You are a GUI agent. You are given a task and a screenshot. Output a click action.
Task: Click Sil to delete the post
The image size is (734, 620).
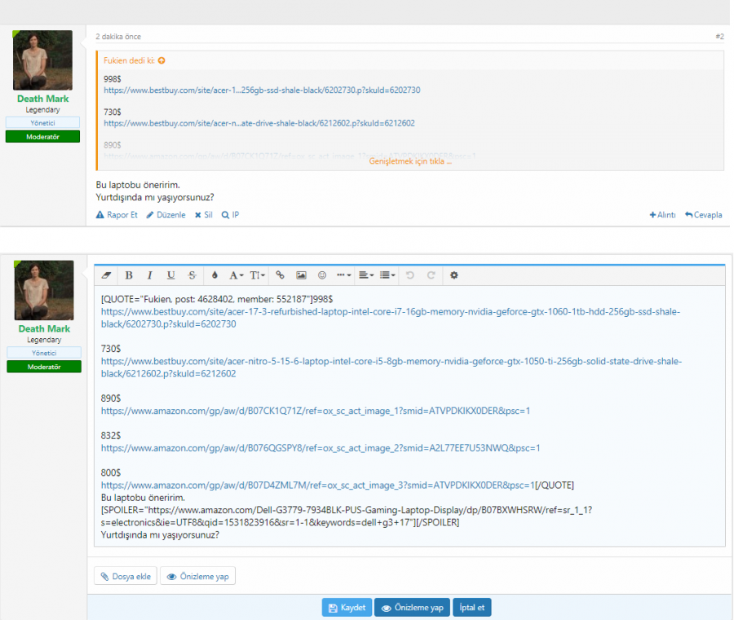point(204,214)
